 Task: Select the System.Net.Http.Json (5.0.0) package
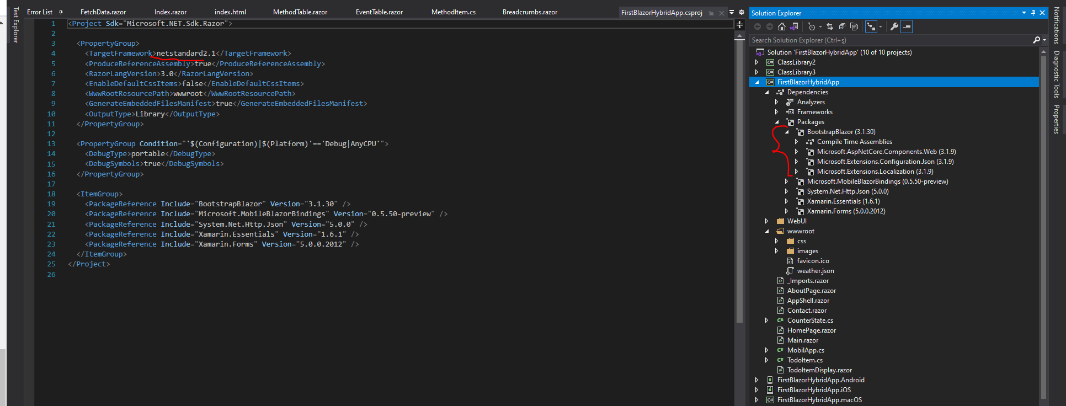(848, 191)
